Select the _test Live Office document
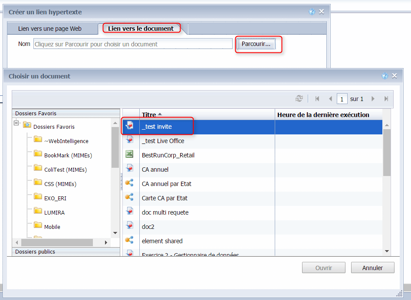 coord(163,141)
